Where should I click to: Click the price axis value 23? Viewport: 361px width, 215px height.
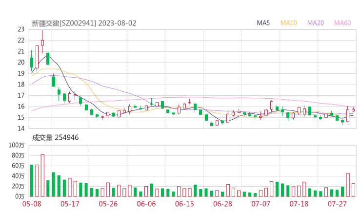pos(21,29)
